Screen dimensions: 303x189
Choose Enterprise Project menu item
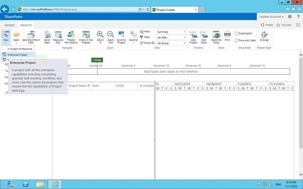18,55
